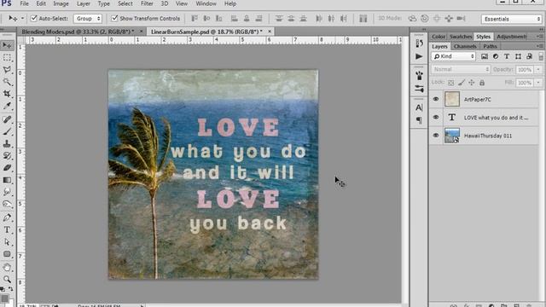Open the Actions panel play icon

(x=419, y=56)
